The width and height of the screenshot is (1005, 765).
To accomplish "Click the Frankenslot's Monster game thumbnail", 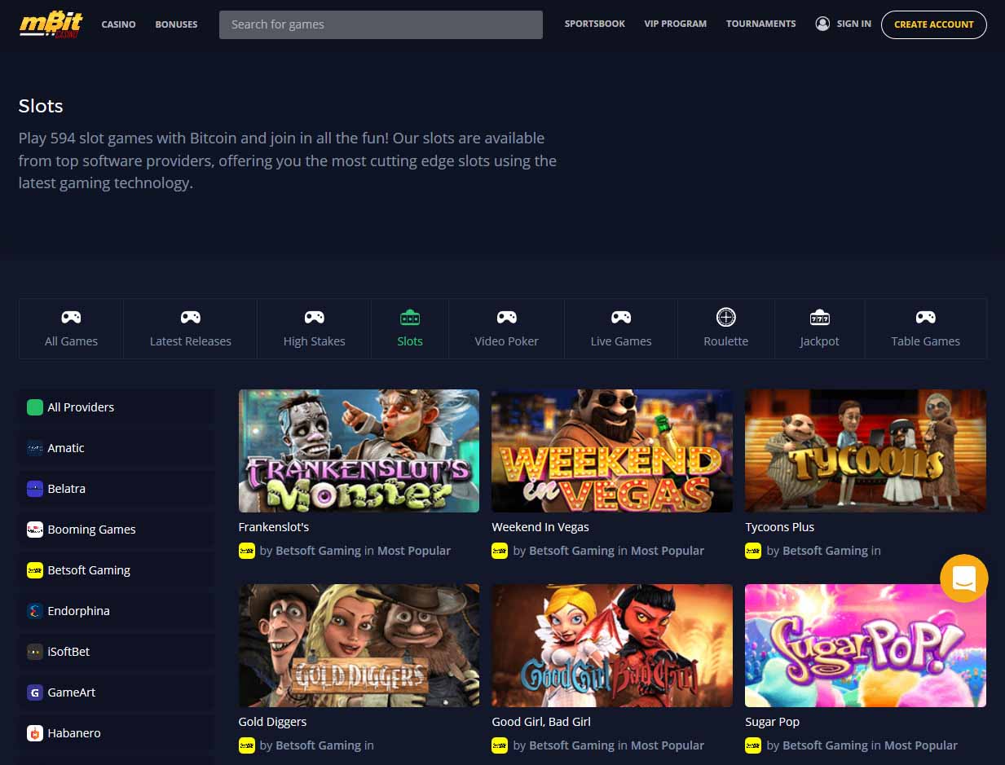I will pyautogui.click(x=359, y=451).
